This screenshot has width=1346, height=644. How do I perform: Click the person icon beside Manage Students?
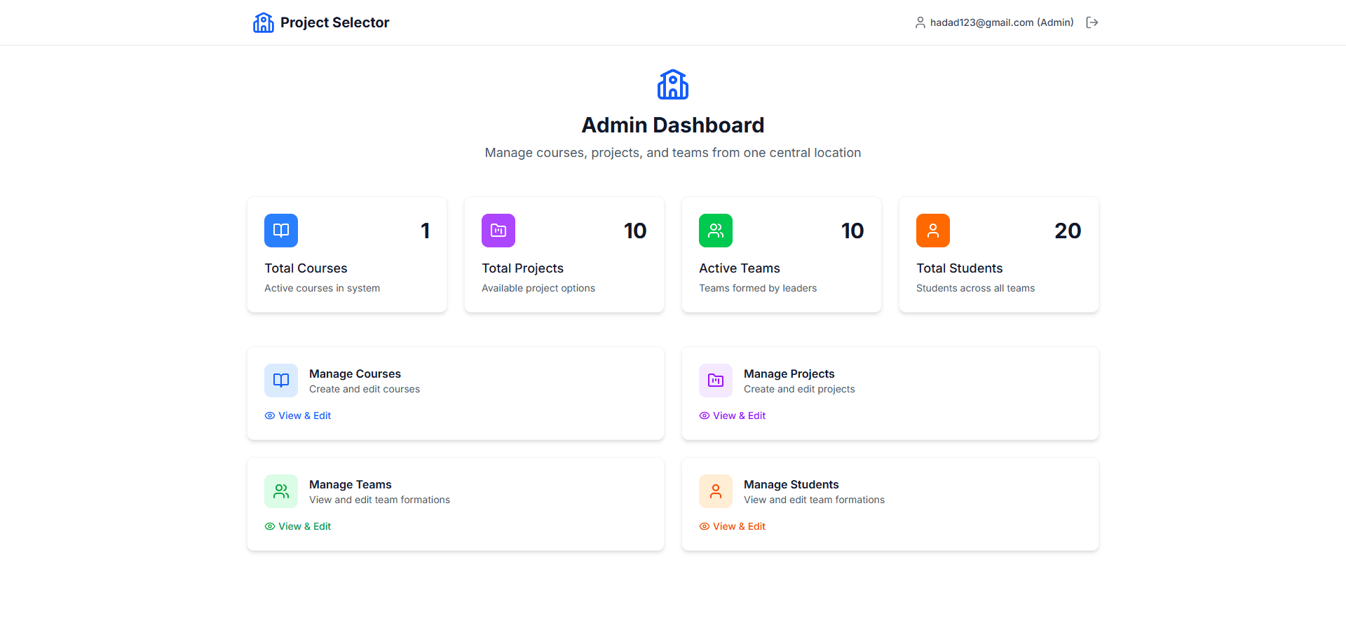click(x=715, y=491)
